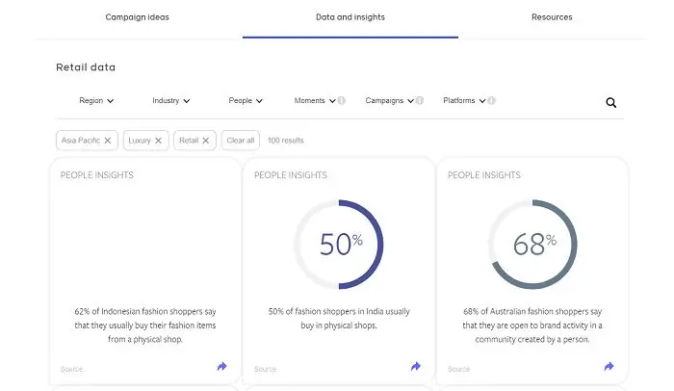Open the search magnifier icon

(x=610, y=102)
